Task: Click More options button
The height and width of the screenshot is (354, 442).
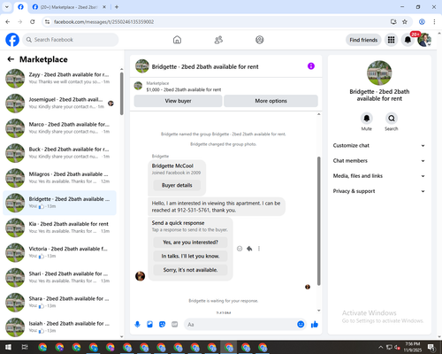Action: [271, 101]
